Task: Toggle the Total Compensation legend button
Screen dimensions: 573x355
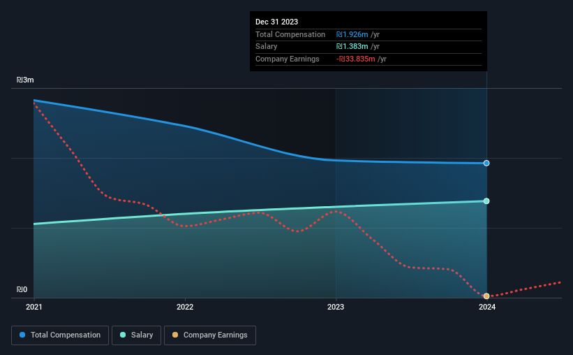Action: (60, 335)
